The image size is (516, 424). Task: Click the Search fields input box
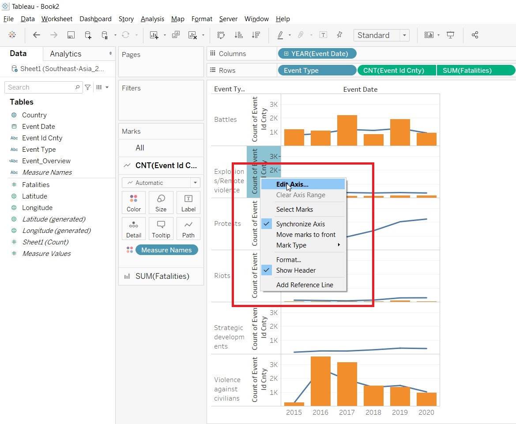[x=41, y=87]
